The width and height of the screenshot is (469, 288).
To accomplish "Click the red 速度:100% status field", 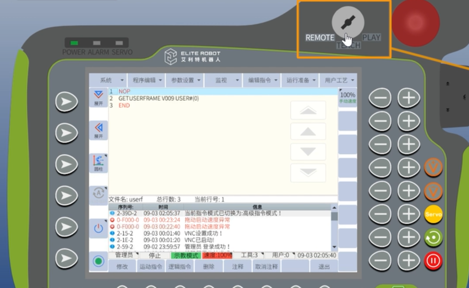I will [x=218, y=256].
